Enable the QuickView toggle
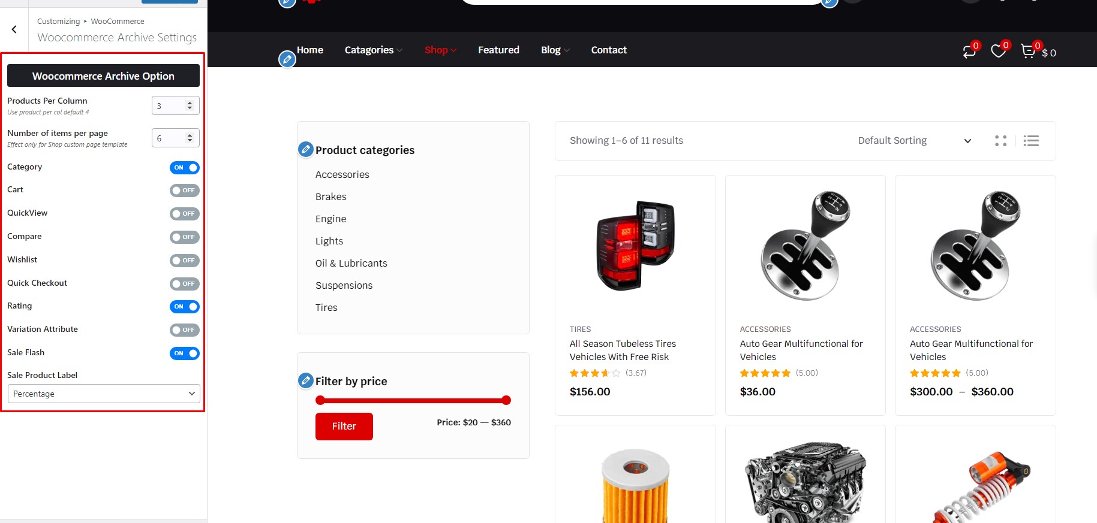The width and height of the screenshot is (1097, 523). click(x=184, y=214)
